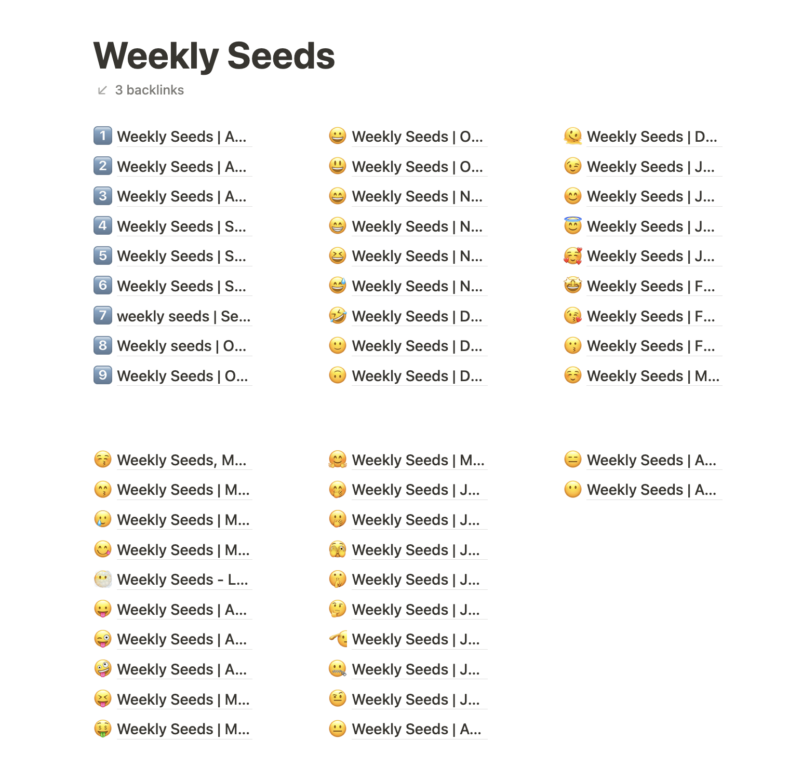Click the zipper-mouth face emoji icon
The width and height of the screenshot is (802, 781).
[338, 669]
